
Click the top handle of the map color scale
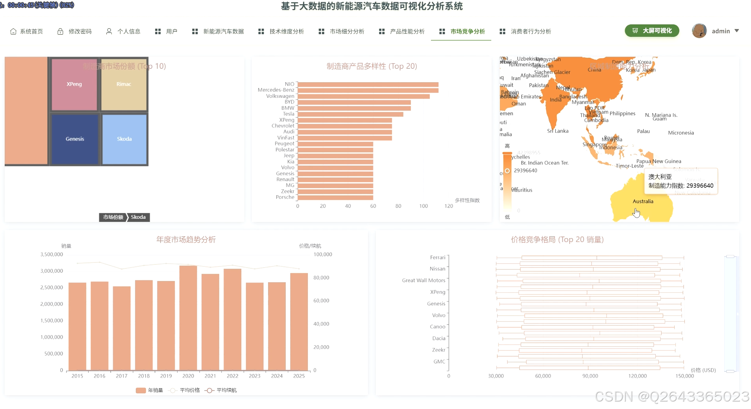507,153
